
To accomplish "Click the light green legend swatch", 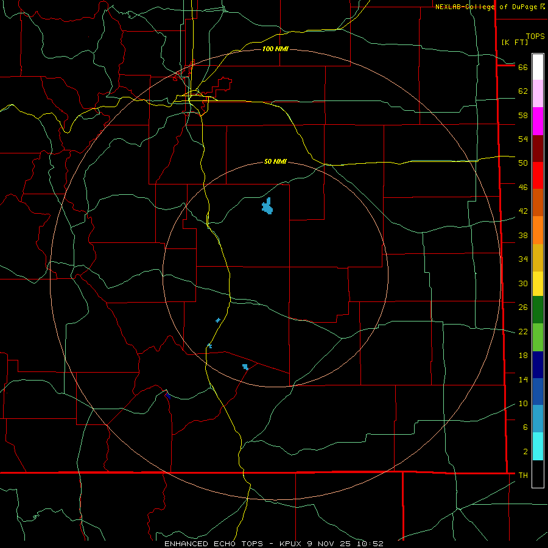I will (x=538, y=337).
